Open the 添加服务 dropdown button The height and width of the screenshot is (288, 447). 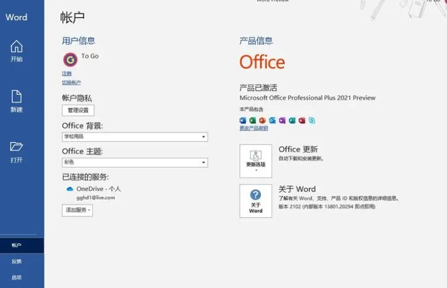[x=77, y=210]
